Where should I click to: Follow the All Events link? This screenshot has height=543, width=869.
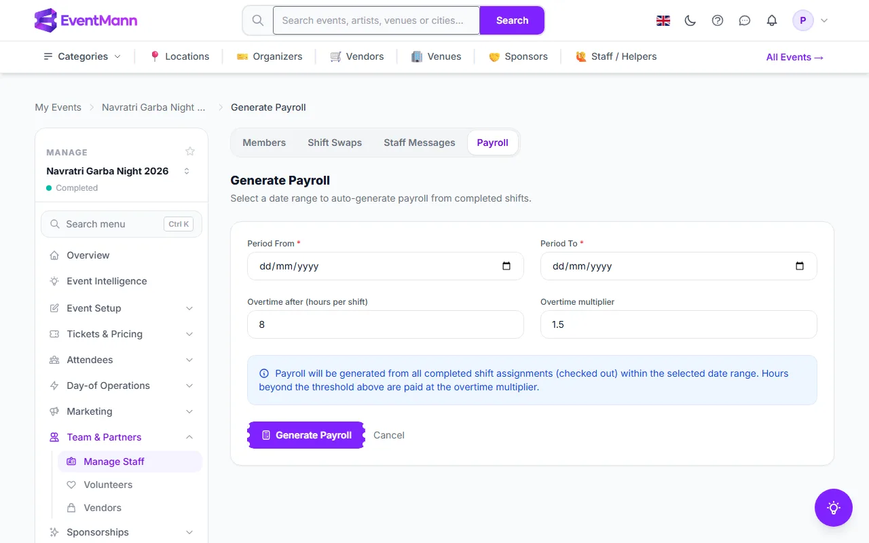point(795,57)
